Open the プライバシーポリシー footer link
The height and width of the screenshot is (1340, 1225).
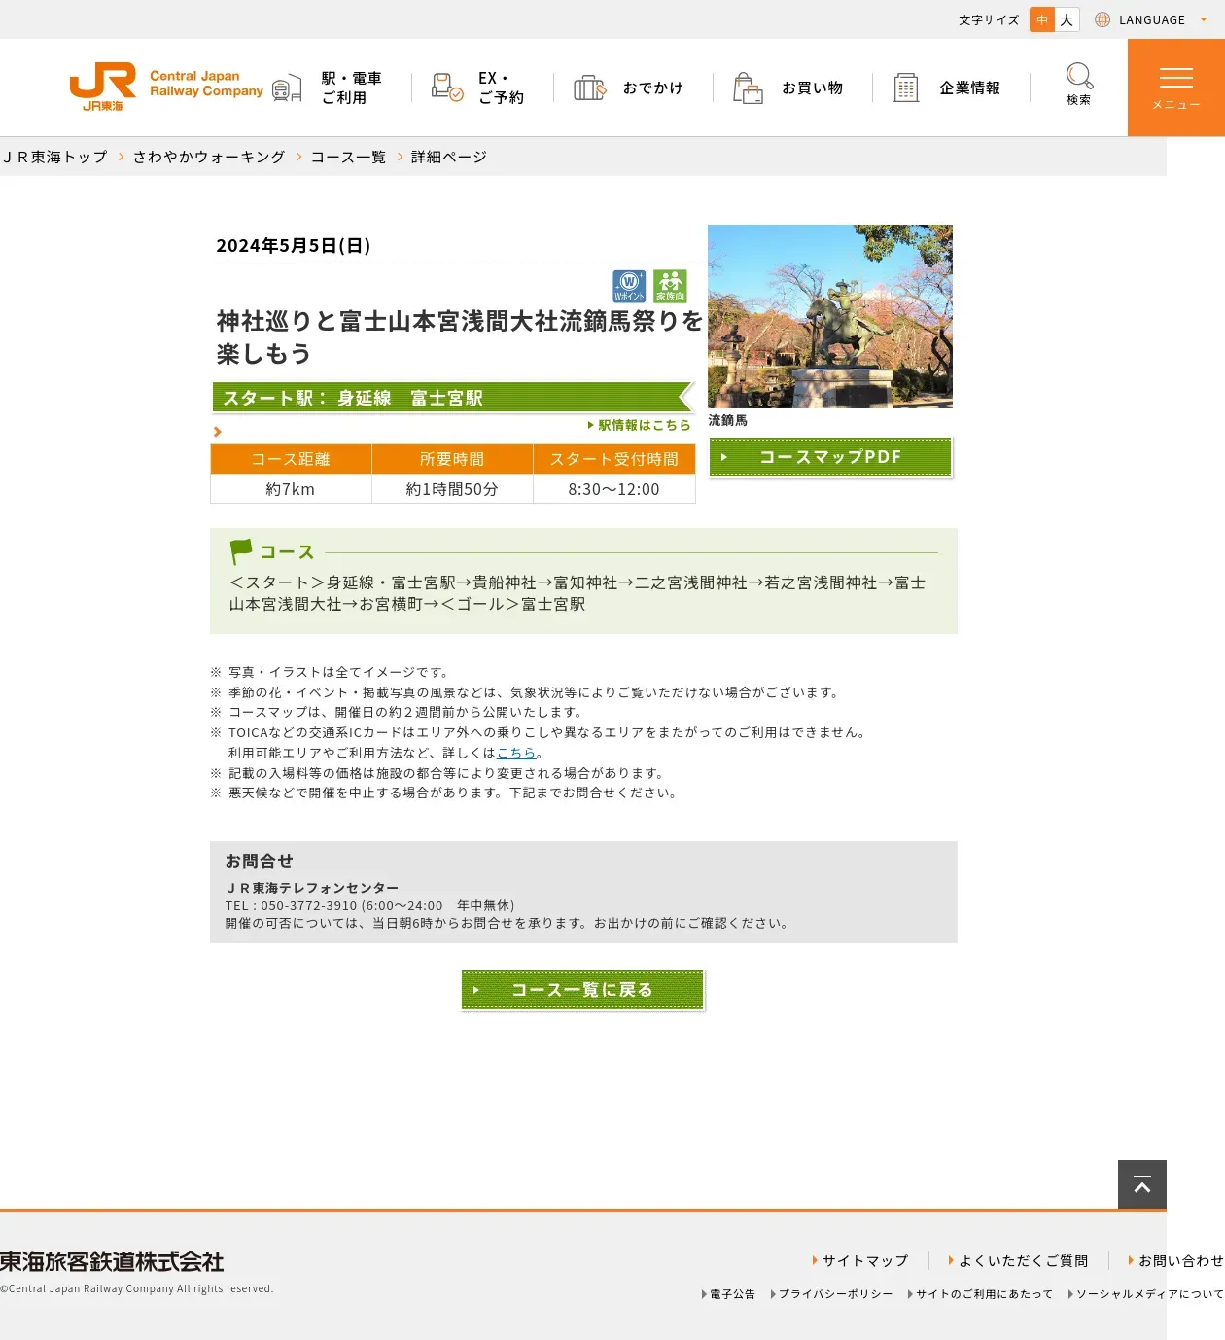pos(831,1294)
